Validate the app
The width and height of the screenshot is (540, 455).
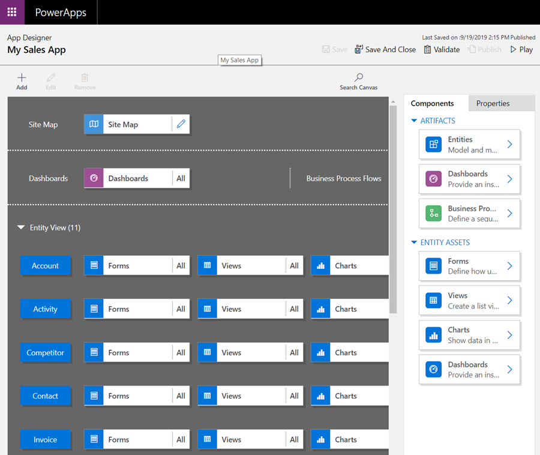tap(442, 50)
